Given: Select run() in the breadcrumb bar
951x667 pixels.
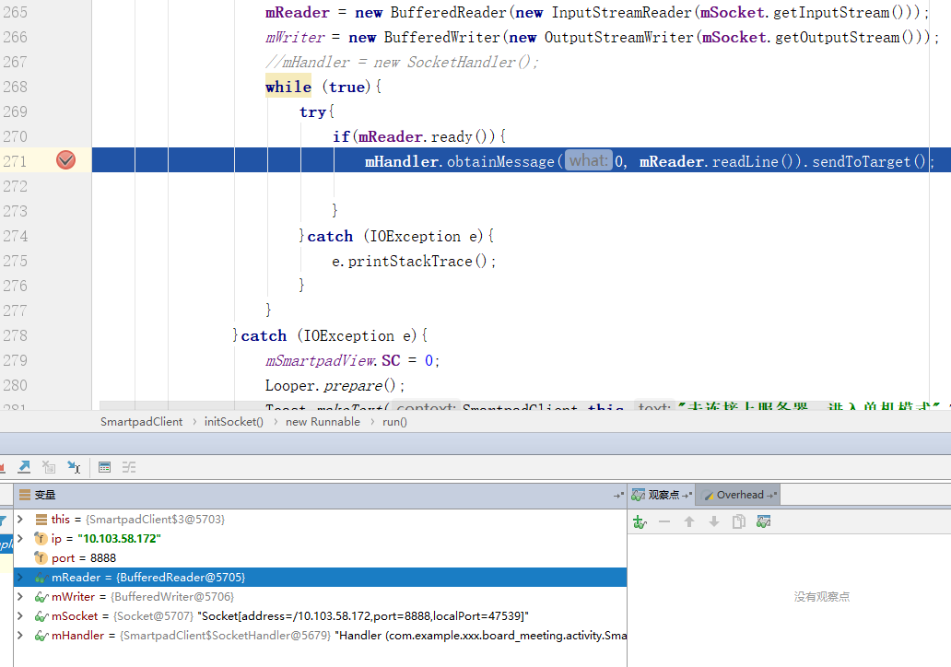Looking at the screenshot, I should coord(394,421).
